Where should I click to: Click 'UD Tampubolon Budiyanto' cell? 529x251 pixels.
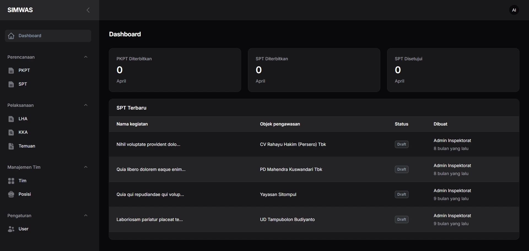pos(287,220)
